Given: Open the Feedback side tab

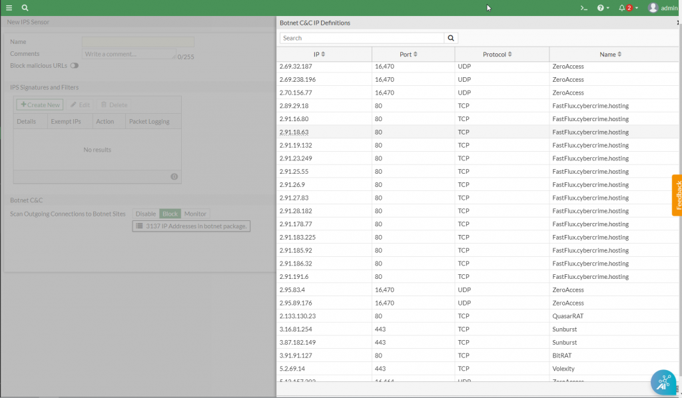Looking at the screenshot, I should [x=677, y=195].
